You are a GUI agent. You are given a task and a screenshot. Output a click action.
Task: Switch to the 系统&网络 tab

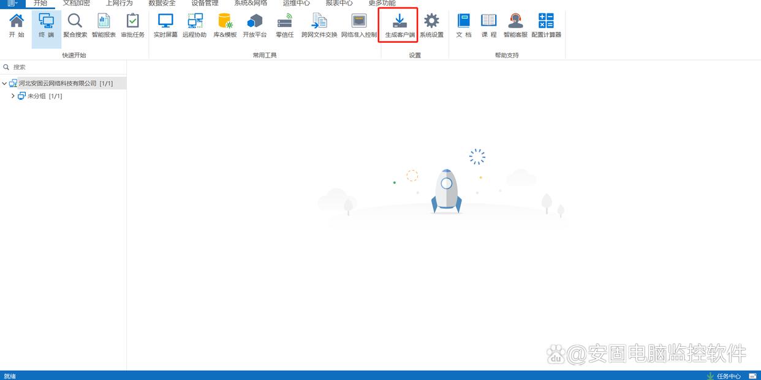[x=251, y=3]
